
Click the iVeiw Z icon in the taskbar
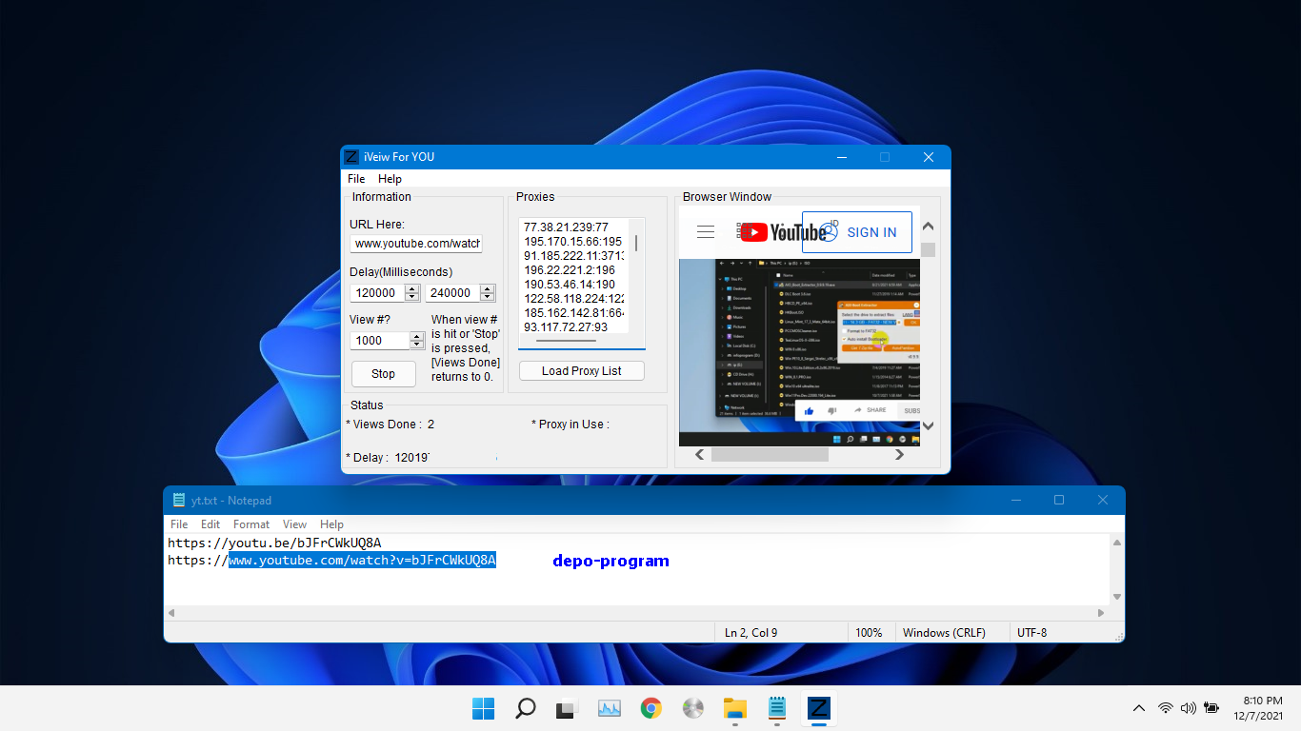point(818,708)
